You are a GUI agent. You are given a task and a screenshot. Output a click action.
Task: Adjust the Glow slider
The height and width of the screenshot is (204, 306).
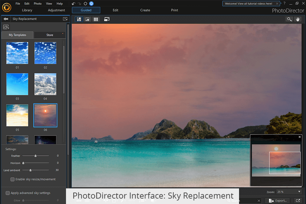(x=35, y=200)
